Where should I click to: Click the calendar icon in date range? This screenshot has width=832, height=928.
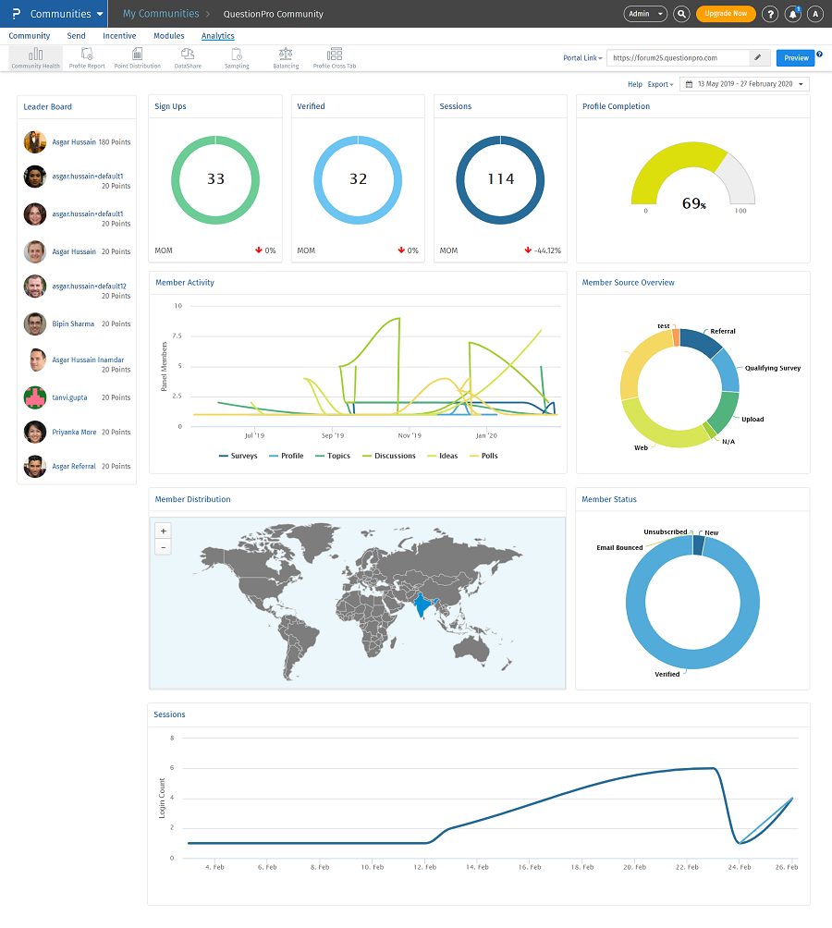coord(689,84)
